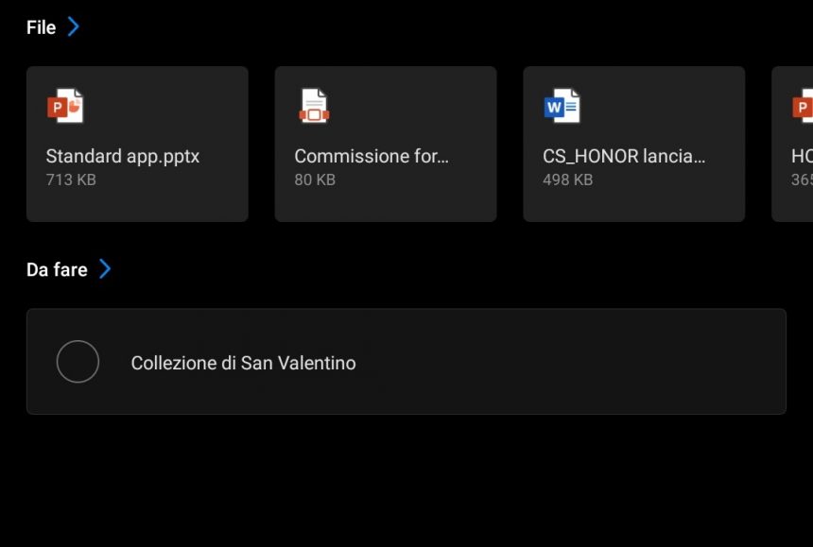Select the Standard app.pptx file name
The width and height of the screenshot is (813, 547).
123,157
